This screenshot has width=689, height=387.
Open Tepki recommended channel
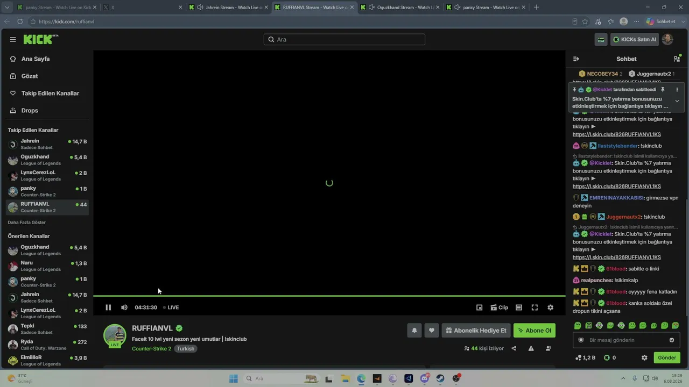[x=47, y=329]
